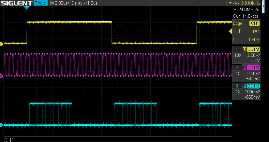Toggle channel 1 DC1M coupling badge
Image resolution: width=269 pixels, height=142 pixels.
[x=253, y=49]
